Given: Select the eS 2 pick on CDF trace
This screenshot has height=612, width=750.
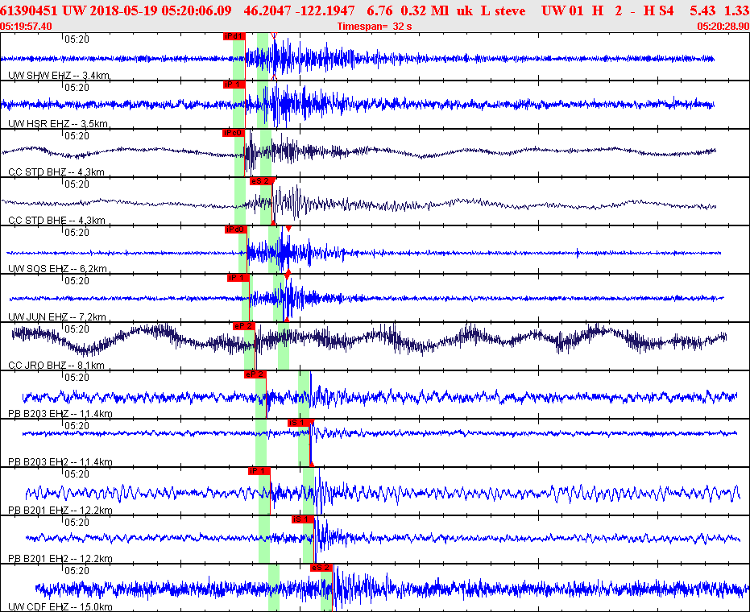Looking at the screenshot, I should click(321, 568).
